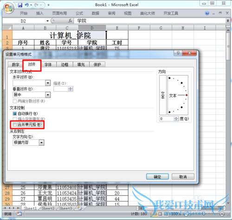Open Customize Quick Access Toolbar dropdown

pyautogui.click(x=48, y=5)
